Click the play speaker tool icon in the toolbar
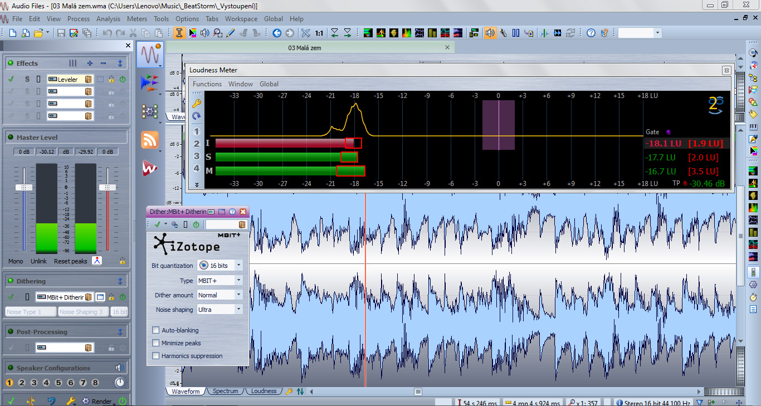Screen dimensions: 761x406 (x=205, y=33)
